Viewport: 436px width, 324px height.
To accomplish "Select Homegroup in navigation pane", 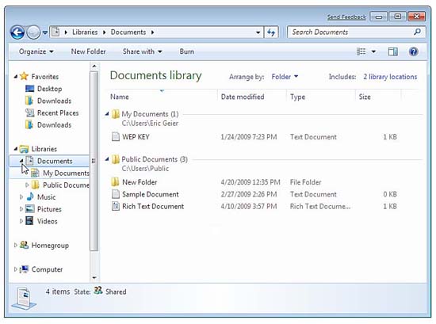I will click(50, 245).
